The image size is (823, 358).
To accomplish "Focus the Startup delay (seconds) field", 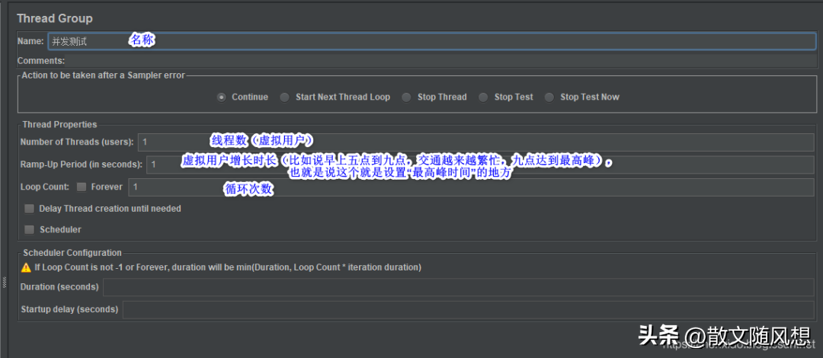I will point(466,309).
